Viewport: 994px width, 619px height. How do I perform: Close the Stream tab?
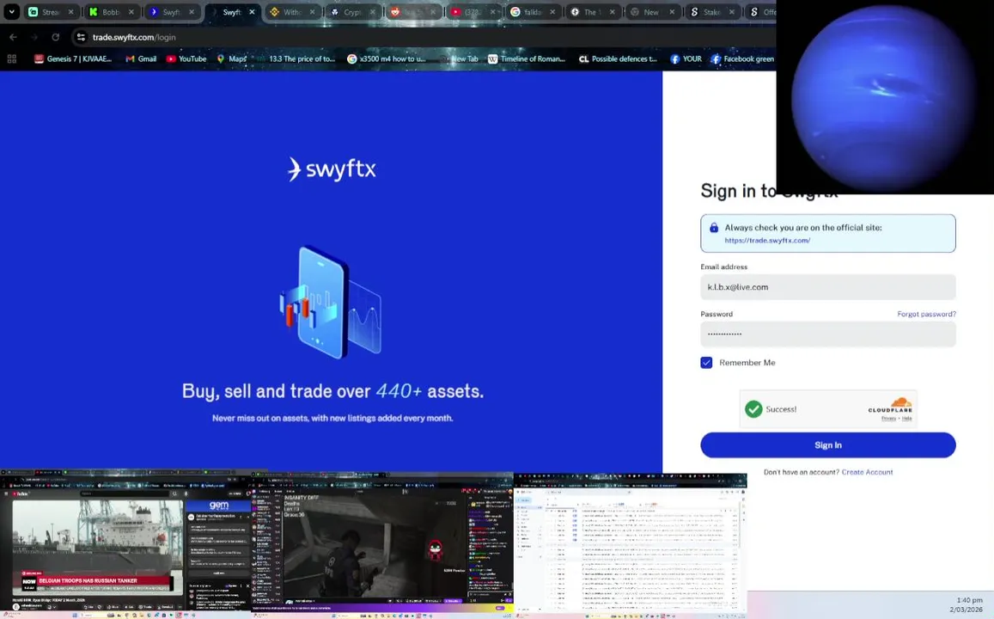coord(70,12)
